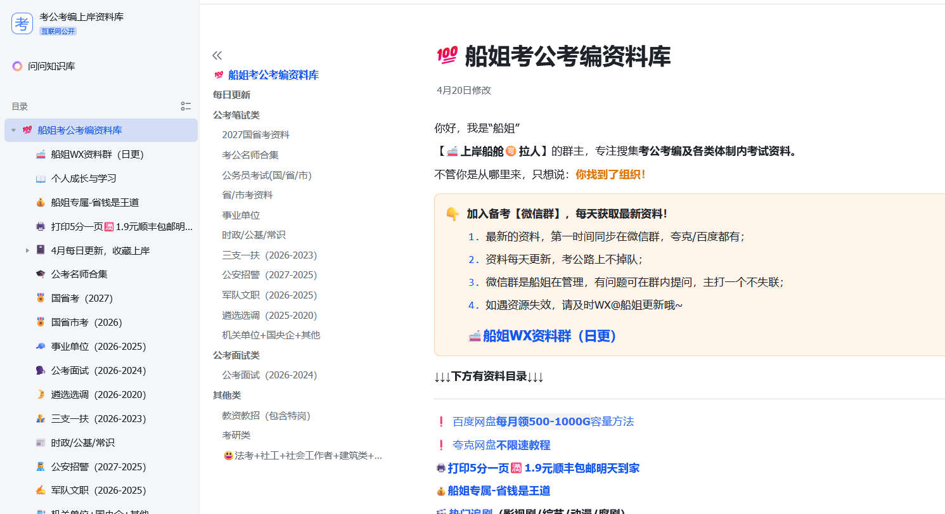The height and width of the screenshot is (514, 945).
Task: Jump to 时政/公基/常识 in outline
Action: tap(254, 235)
